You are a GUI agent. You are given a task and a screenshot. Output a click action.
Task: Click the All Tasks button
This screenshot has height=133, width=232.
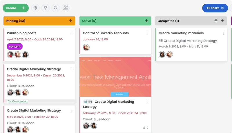pos(215,8)
